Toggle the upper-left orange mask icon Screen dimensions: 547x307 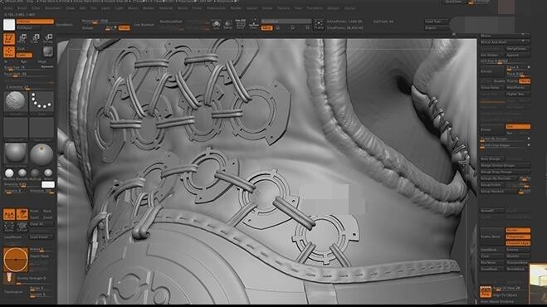coord(9,214)
